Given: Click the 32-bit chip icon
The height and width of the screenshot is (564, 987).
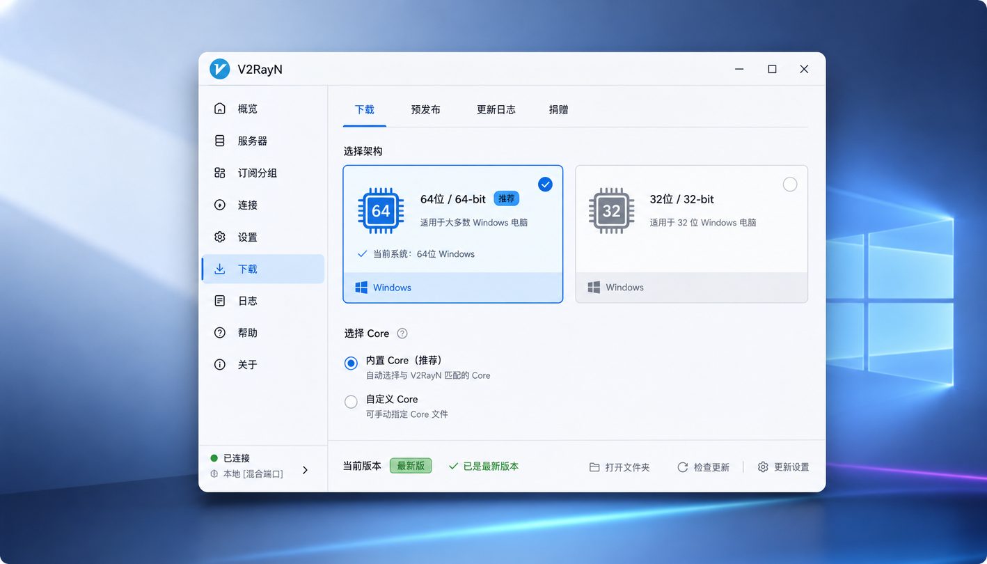Looking at the screenshot, I should pyautogui.click(x=611, y=210).
